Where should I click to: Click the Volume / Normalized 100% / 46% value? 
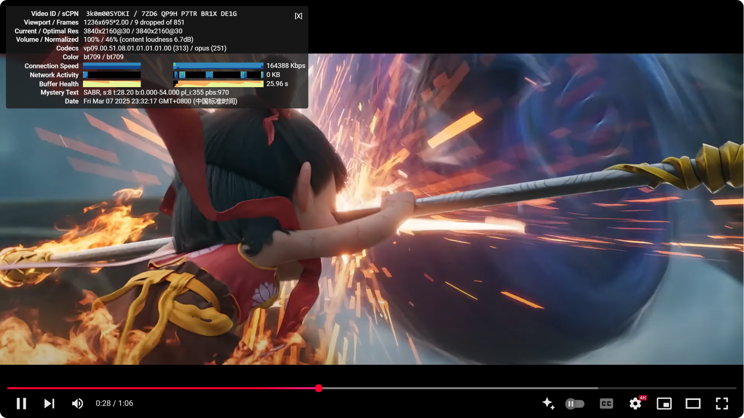pos(139,39)
